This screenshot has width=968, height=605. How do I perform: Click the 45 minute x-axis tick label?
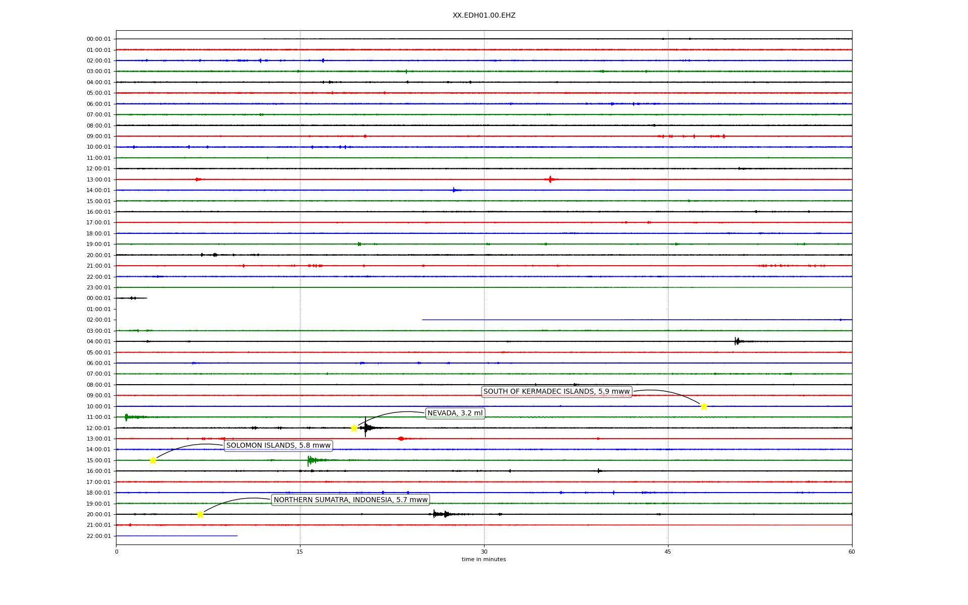point(668,552)
